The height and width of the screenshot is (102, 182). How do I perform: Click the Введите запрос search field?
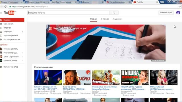(x=68, y=12)
